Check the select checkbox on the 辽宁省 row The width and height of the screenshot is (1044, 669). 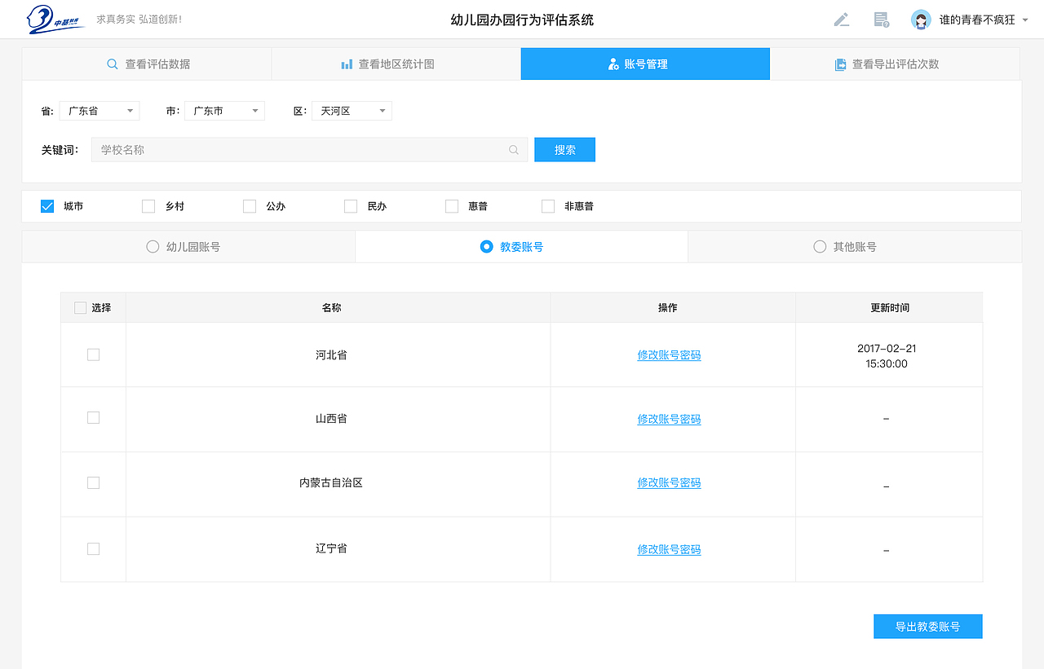click(x=93, y=548)
